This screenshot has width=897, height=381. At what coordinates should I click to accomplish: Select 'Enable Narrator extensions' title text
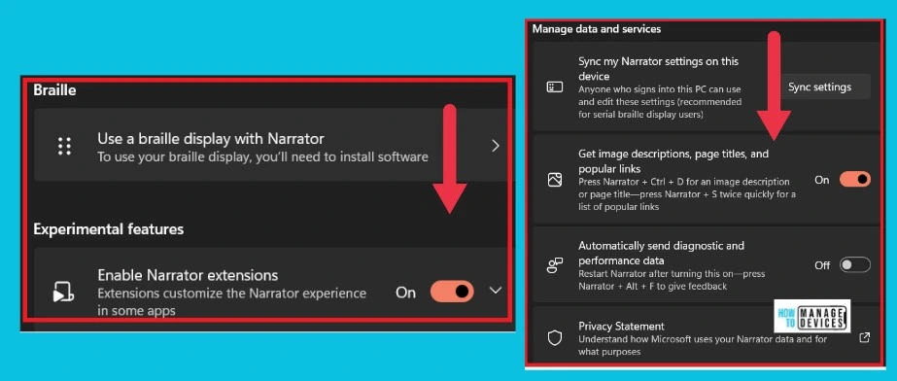pos(188,275)
